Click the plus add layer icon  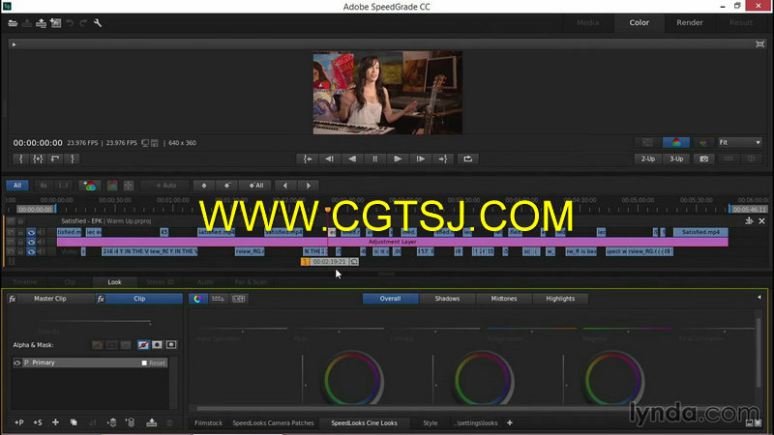(55, 422)
